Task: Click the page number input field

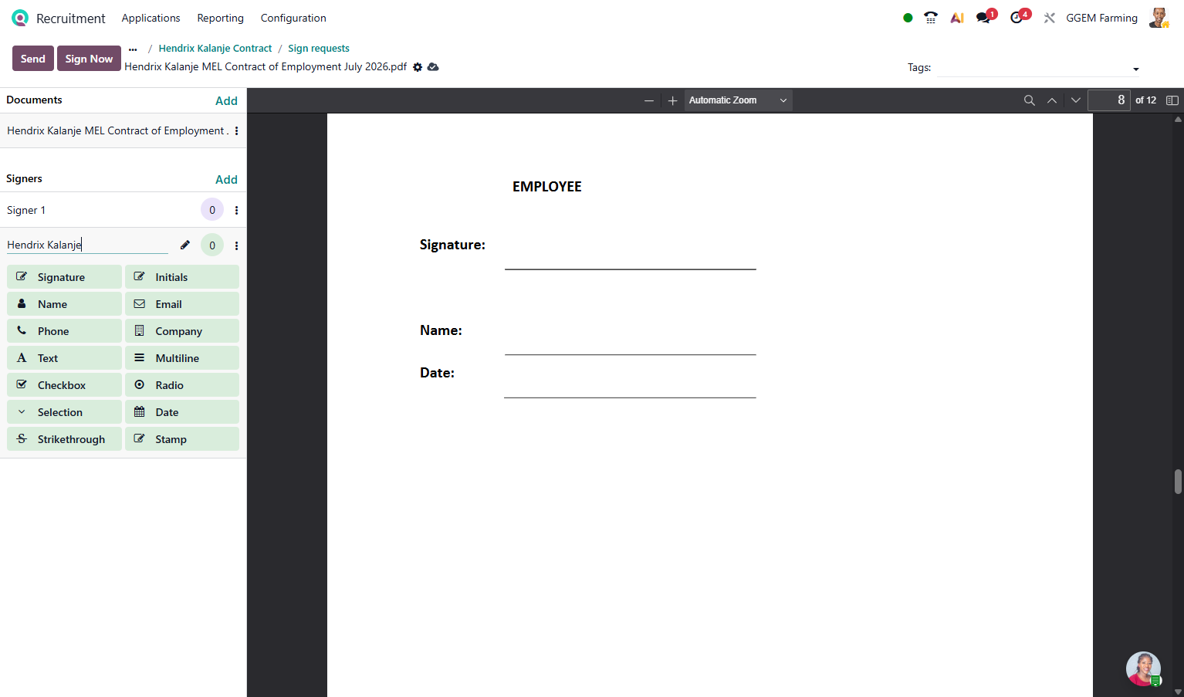Action: [1109, 100]
